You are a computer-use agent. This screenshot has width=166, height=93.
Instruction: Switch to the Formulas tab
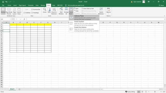coord(31,5)
